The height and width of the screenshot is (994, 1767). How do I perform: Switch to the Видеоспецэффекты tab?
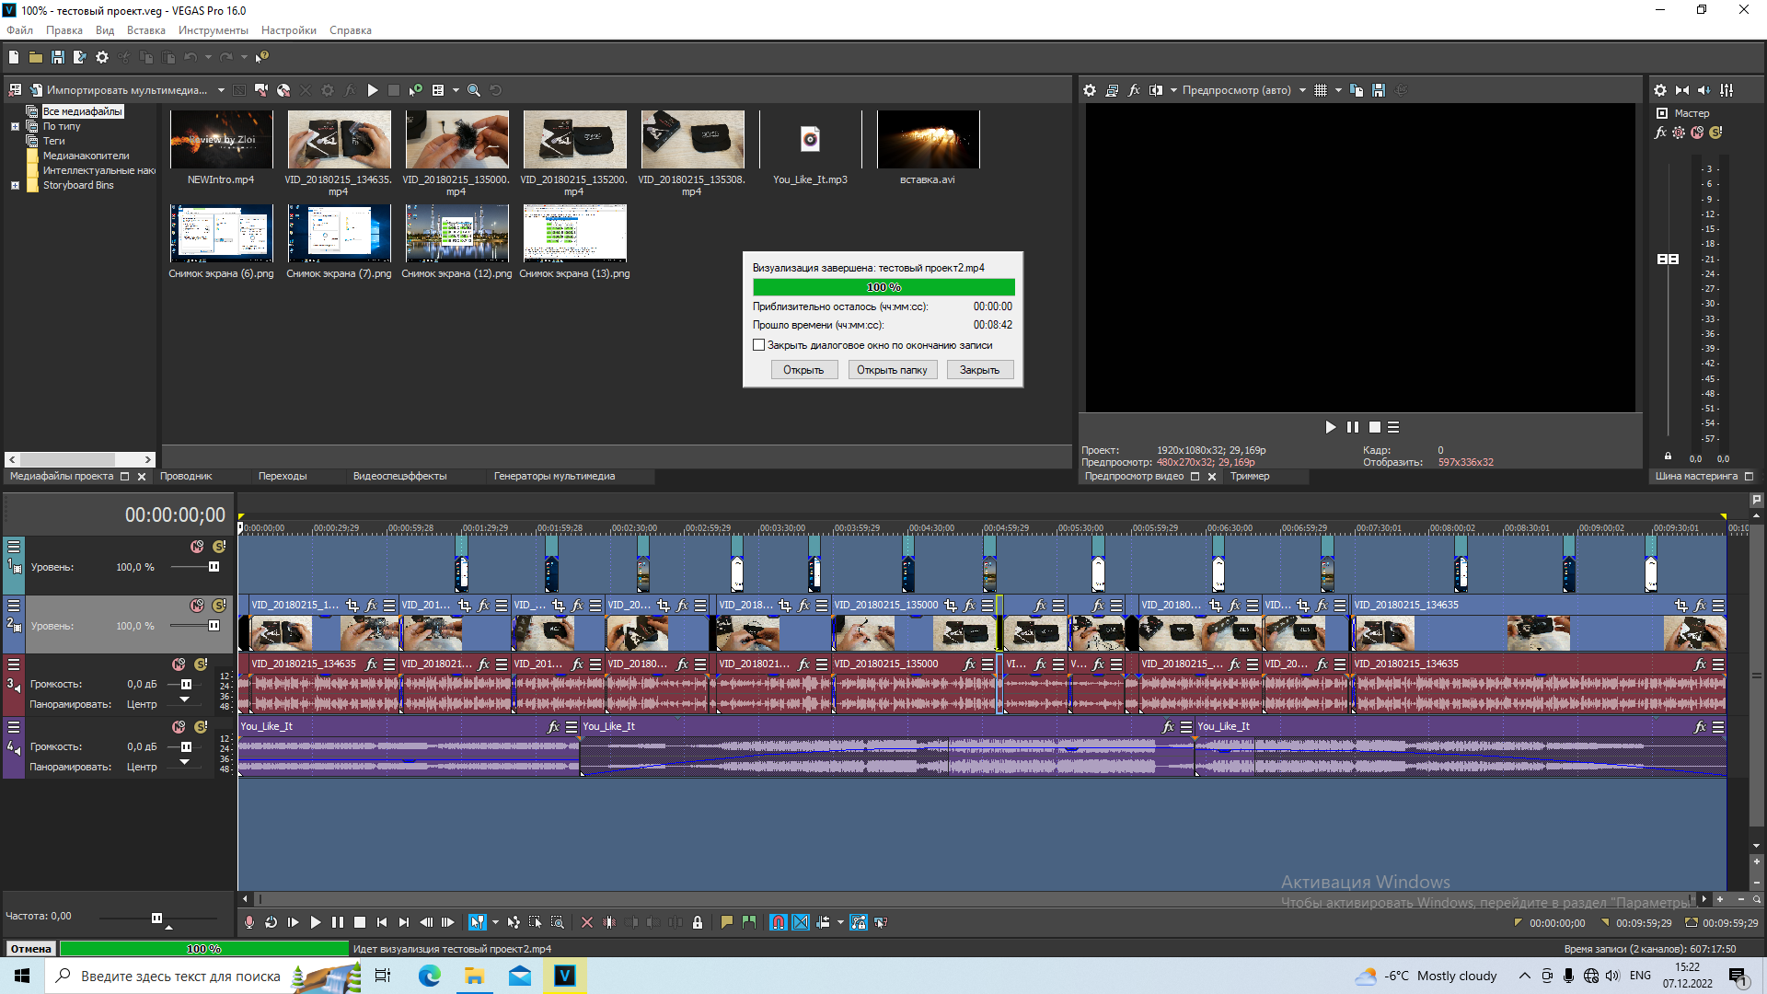click(399, 476)
